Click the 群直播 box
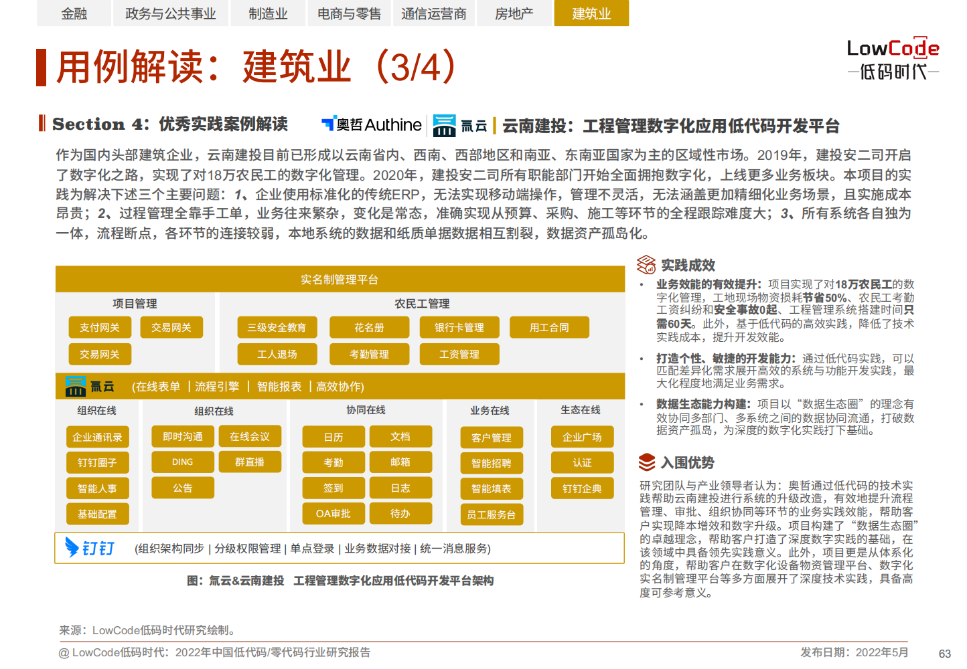The height and width of the screenshot is (669, 967). [250, 462]
